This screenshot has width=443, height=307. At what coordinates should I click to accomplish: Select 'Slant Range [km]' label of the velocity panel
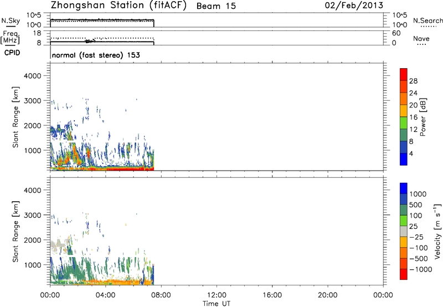coord(16,232)
